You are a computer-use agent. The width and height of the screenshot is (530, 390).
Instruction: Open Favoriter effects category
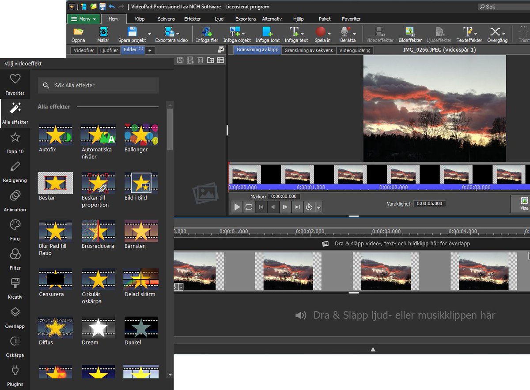pos(15,84)
